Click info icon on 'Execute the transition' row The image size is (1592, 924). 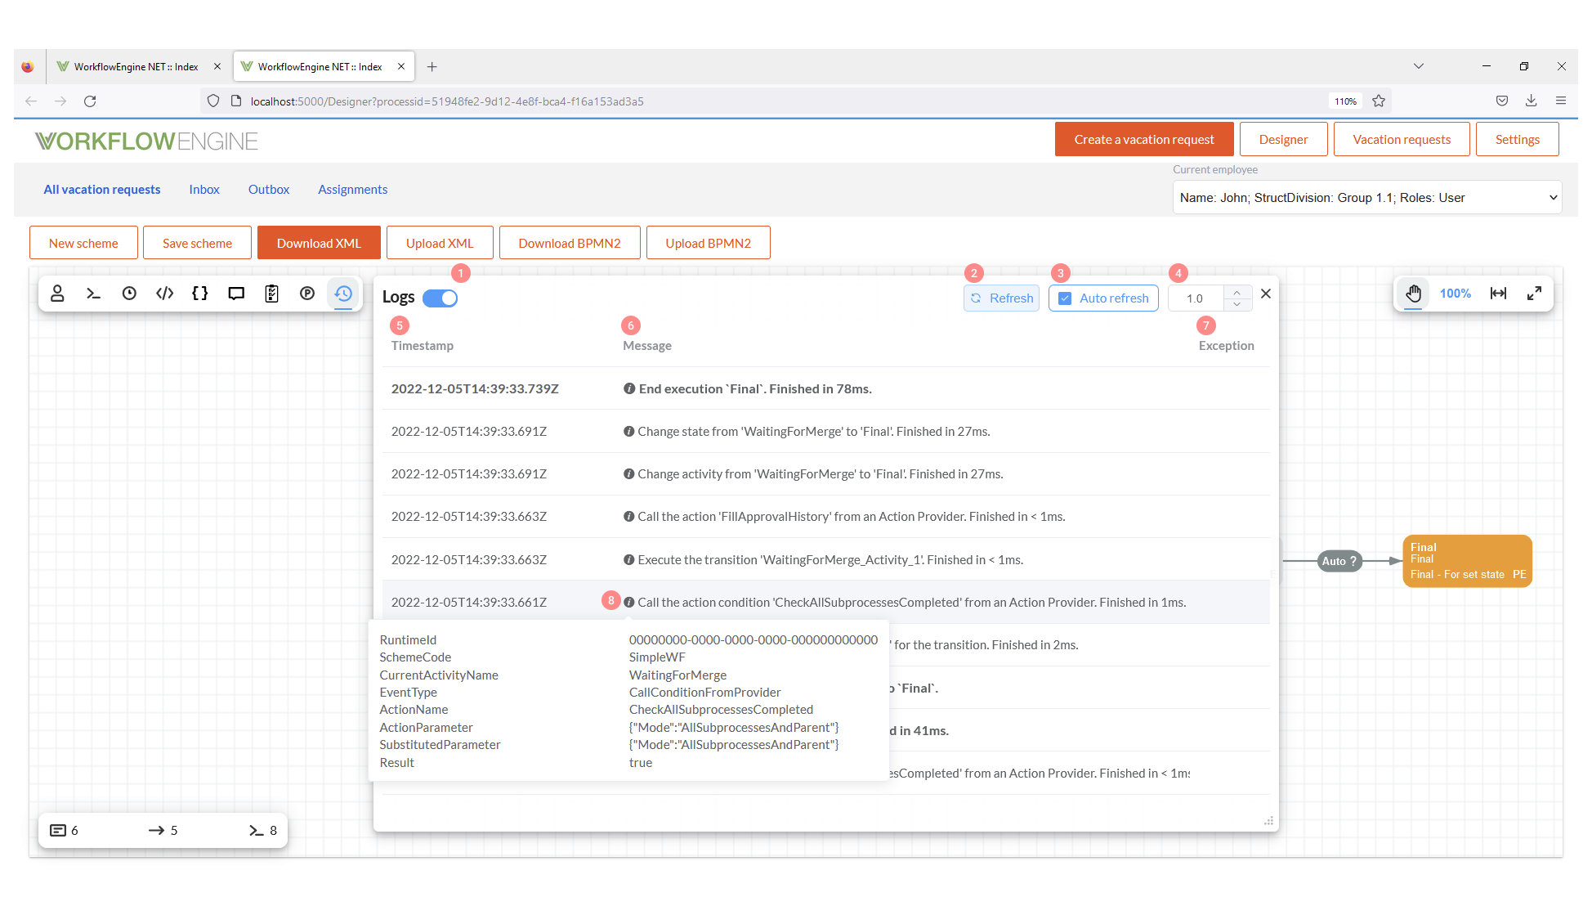point(629,560)
